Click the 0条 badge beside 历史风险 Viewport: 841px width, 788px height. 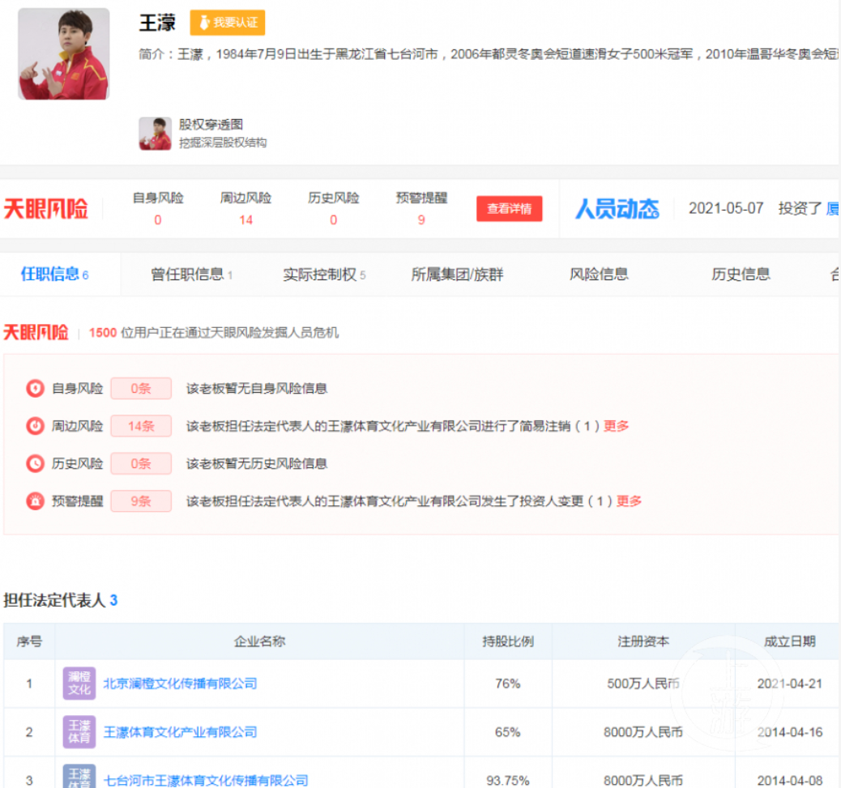point(141,463)
